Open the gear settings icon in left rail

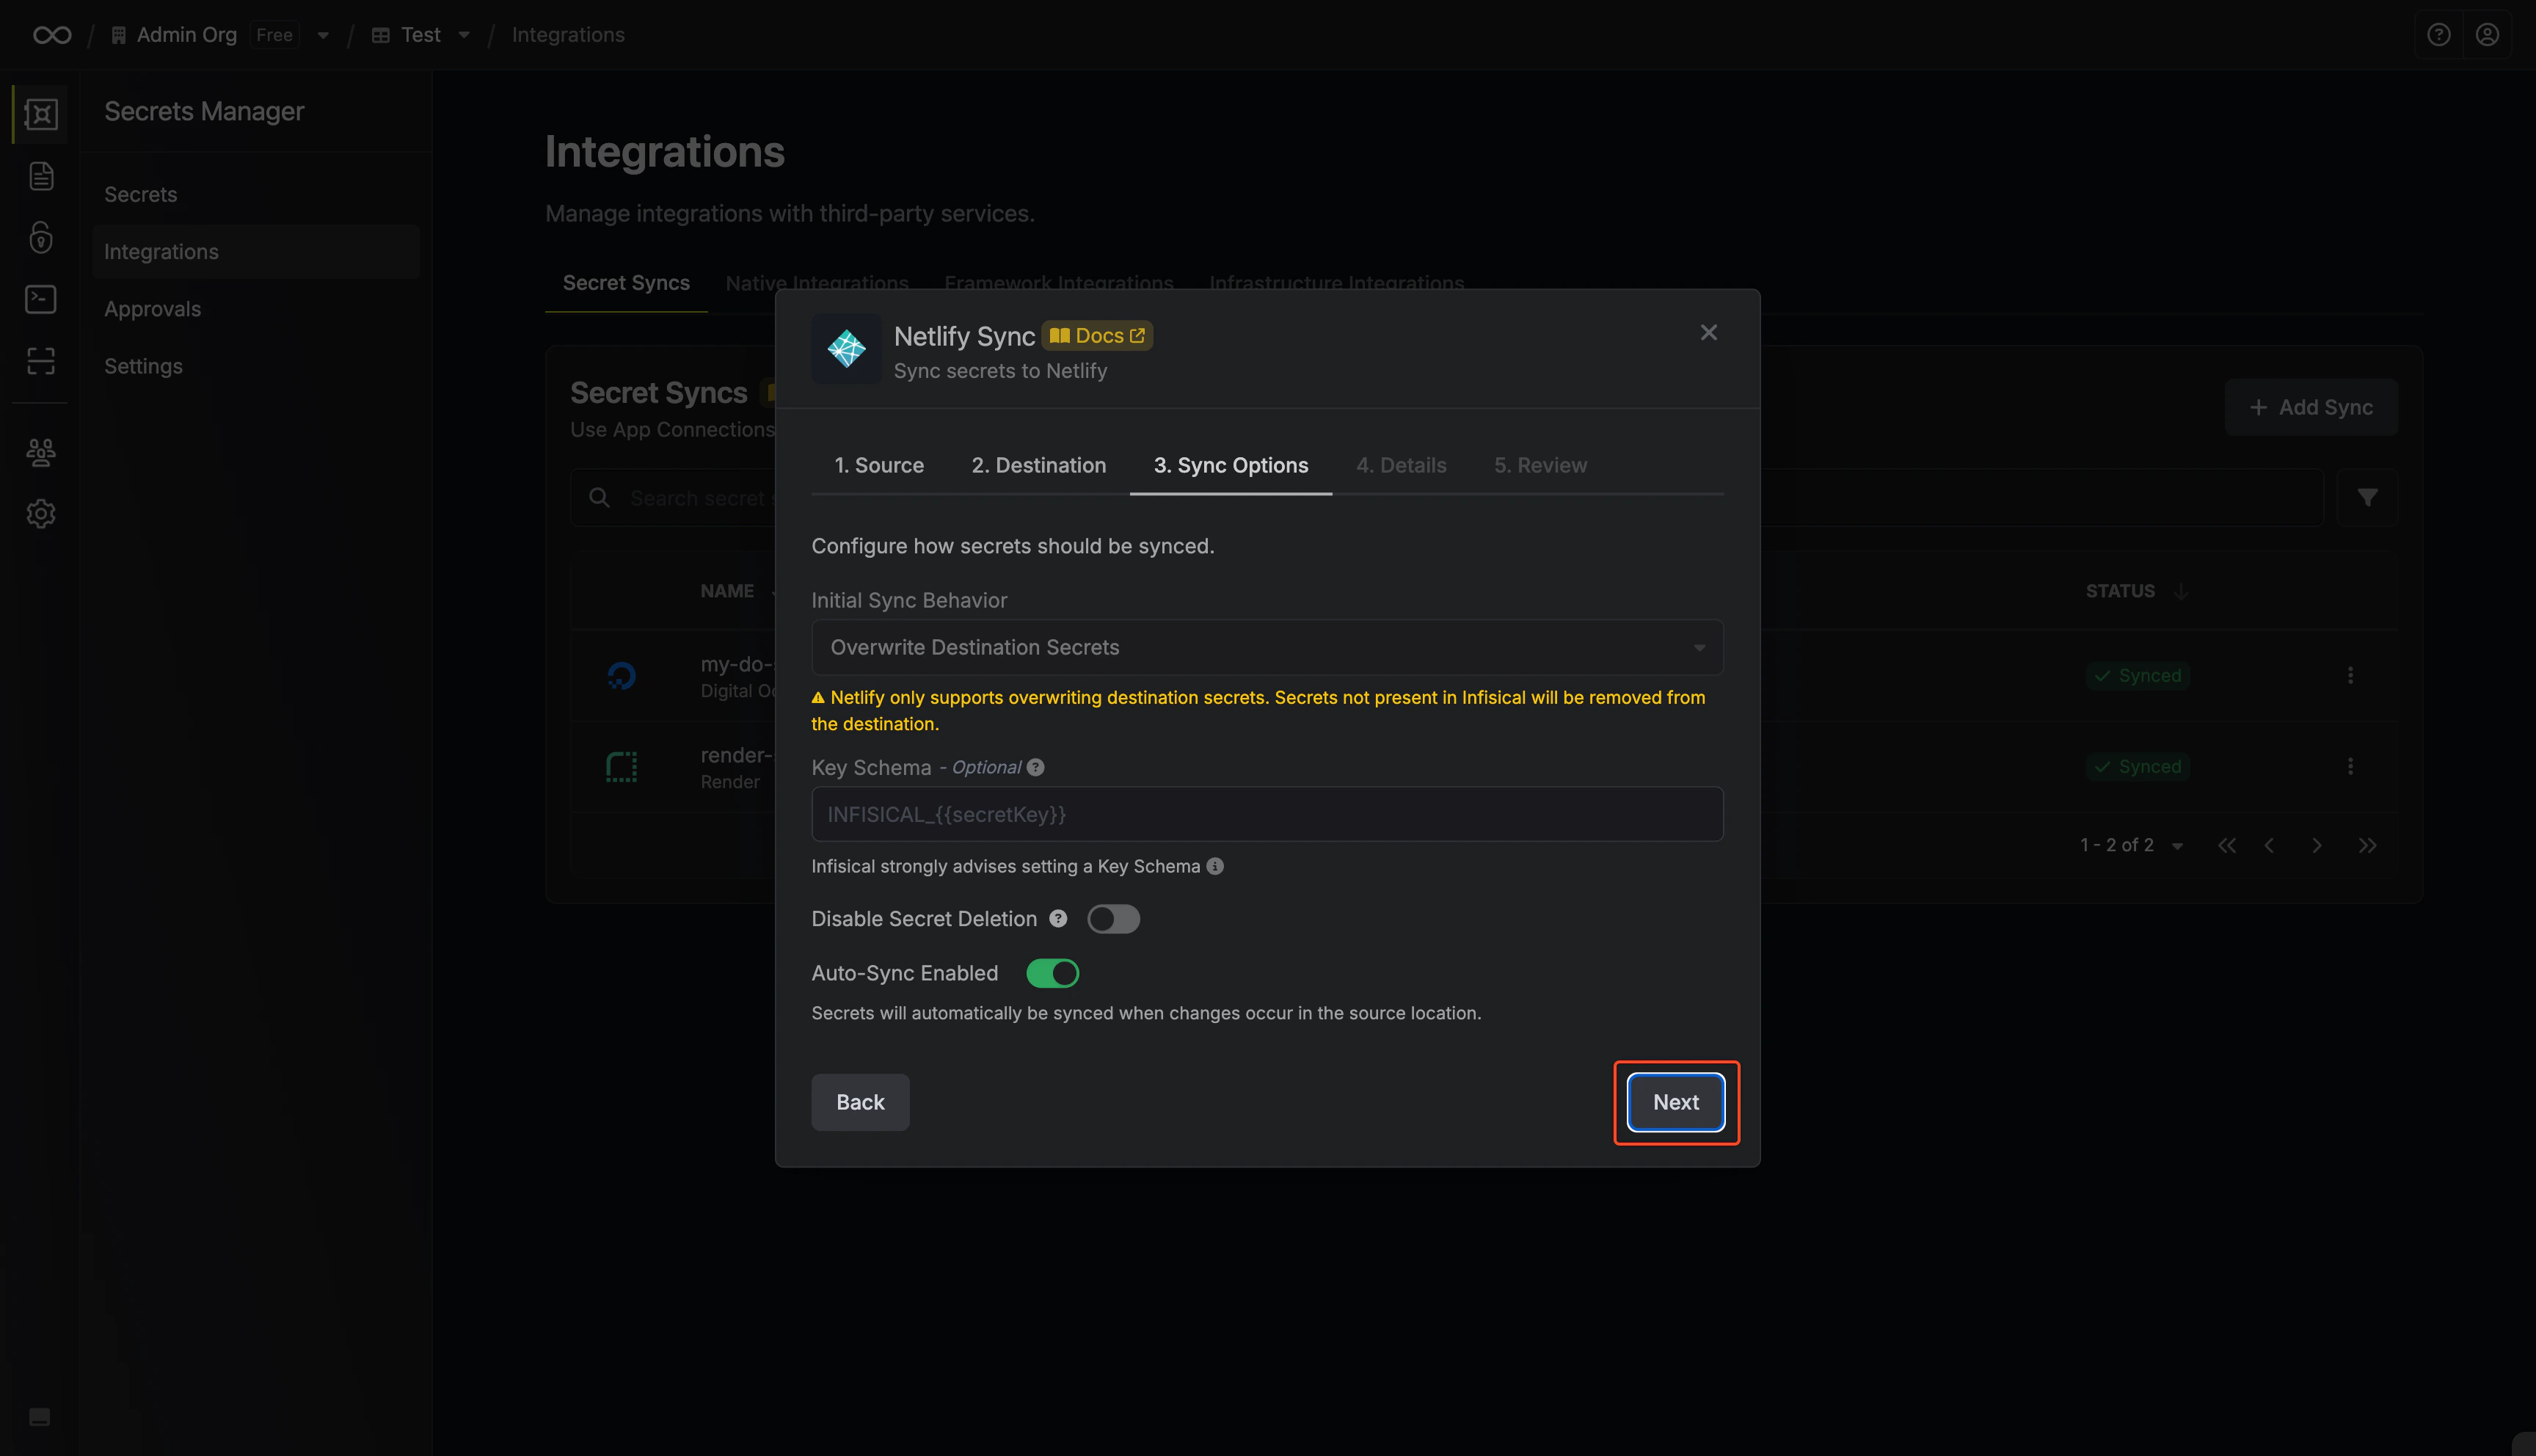41,514
